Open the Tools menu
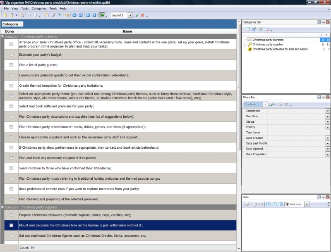This screenshot has width=331, height=252. point(53,8)
